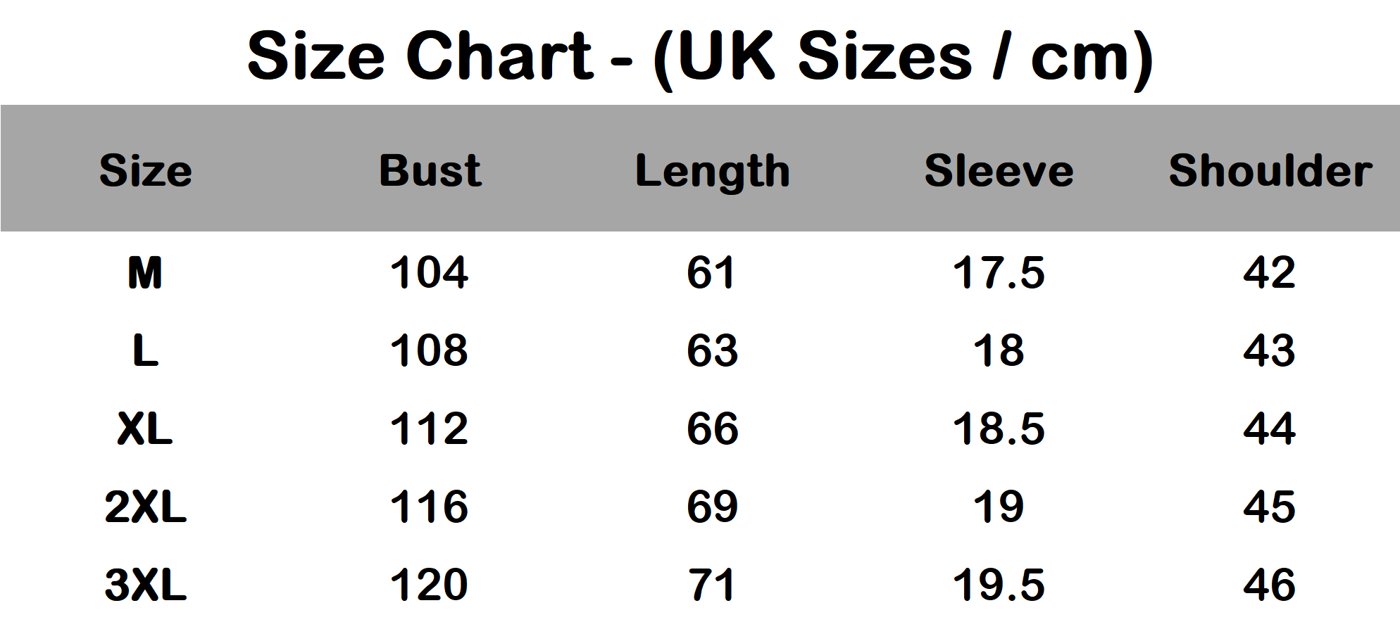The height and width of the screenshot is (622, 1400).
Task: Select shoulder value 45 for size 2XL
Action: (1269, 507)
